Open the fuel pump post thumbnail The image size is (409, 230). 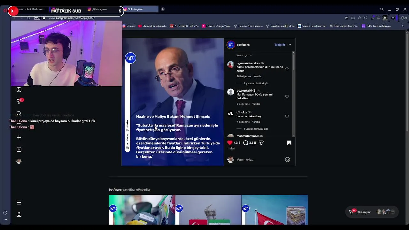point(142,210)
